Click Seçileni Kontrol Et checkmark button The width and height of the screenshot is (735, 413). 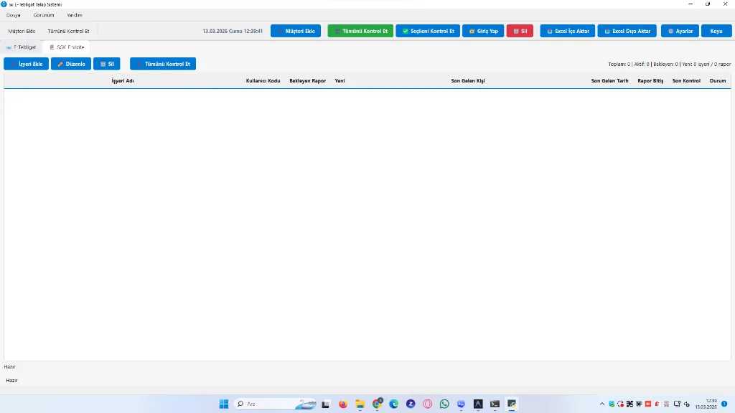click(x=428, y=32)
